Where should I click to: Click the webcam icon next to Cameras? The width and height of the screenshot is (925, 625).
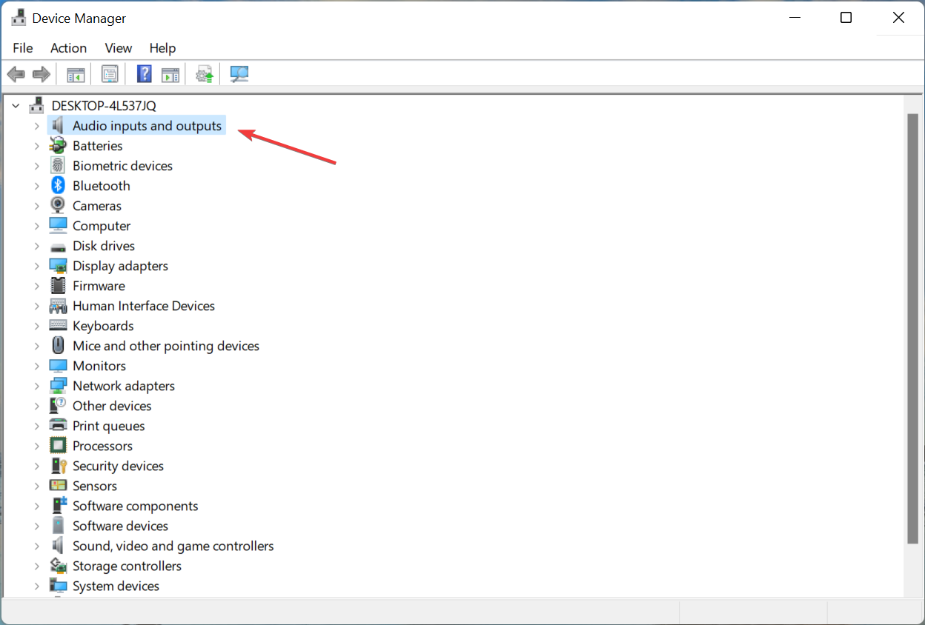coord(58,206)
